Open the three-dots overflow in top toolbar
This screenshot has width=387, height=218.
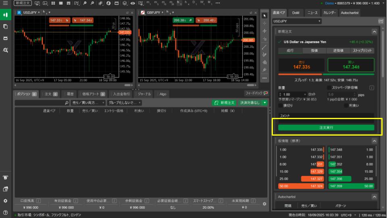218,3
